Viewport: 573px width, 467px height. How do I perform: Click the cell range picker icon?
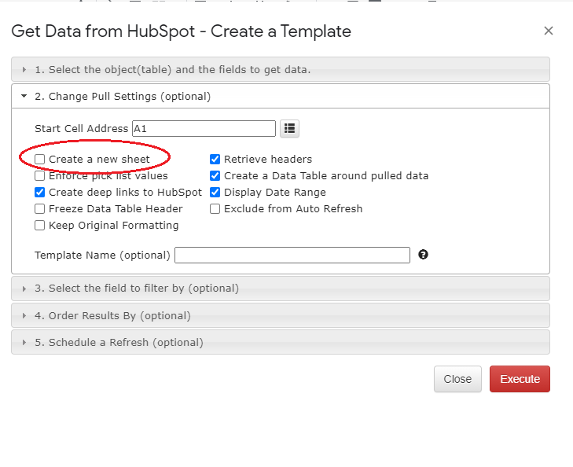[x=289, y=129]
